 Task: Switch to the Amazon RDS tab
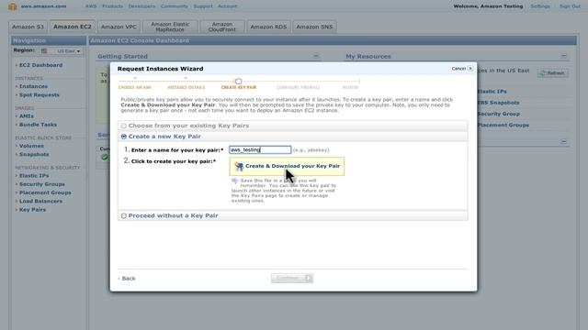[x=268, y=27]
